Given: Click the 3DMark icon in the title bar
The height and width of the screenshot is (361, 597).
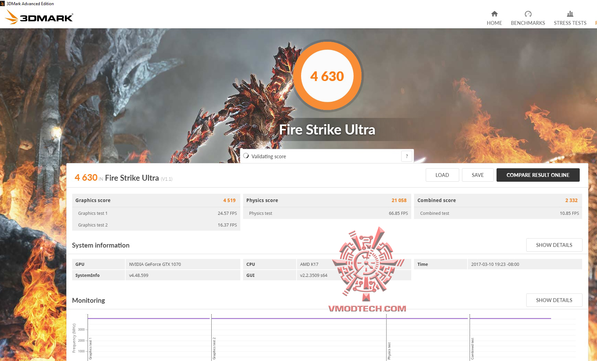Looking at the screenshot, I should (3, 3).
